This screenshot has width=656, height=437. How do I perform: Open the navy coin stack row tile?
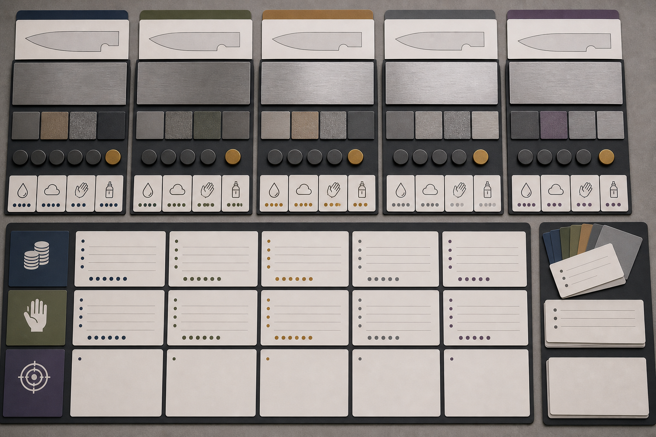pos(38,259)
